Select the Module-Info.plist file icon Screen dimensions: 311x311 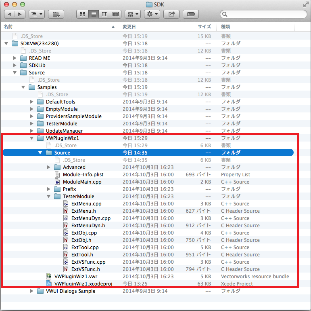57,174
